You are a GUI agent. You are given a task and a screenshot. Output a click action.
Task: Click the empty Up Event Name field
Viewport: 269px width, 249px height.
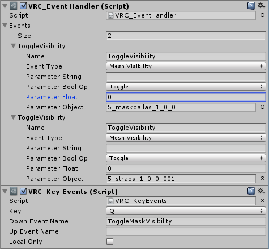186,231
